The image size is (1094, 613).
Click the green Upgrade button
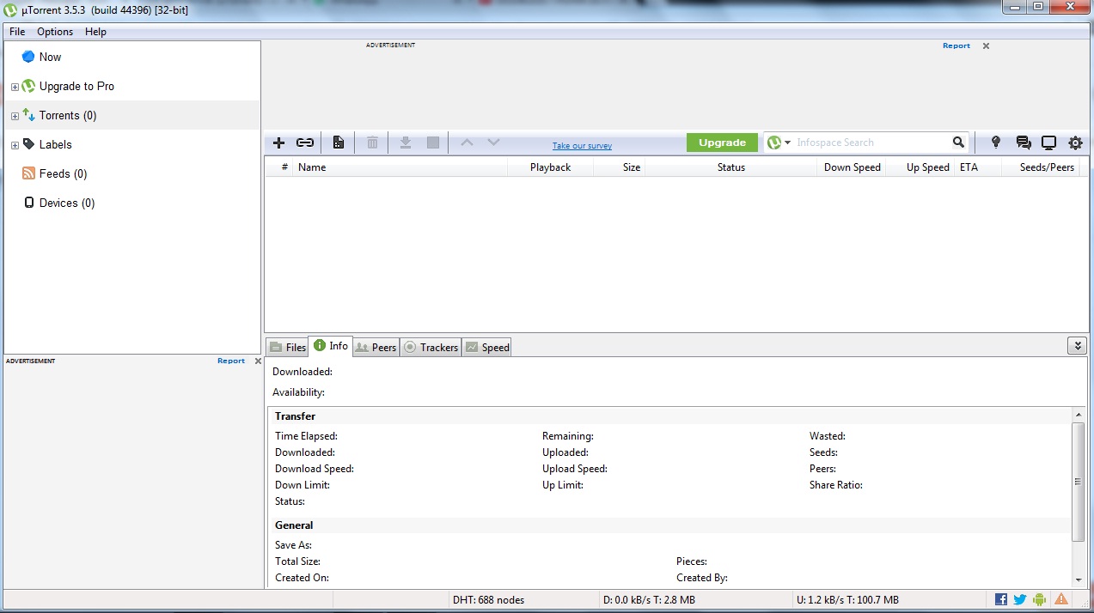pyautogui.click(x=722, y=143)
